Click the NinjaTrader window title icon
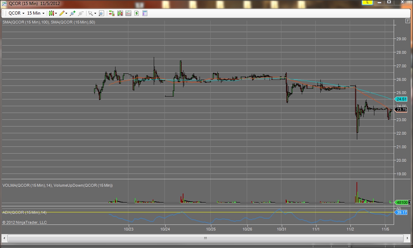 5,4
